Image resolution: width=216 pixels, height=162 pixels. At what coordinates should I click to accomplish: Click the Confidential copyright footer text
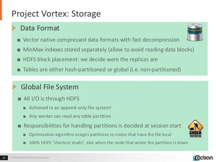click(x=30, y=158)
